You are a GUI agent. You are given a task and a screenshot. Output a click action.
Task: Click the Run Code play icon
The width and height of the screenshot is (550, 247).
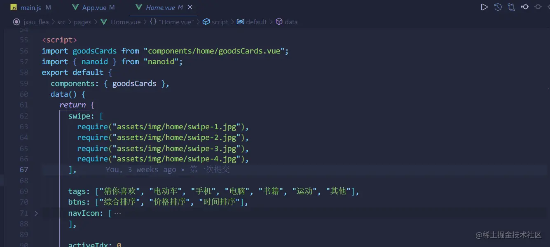coord(484,7)
